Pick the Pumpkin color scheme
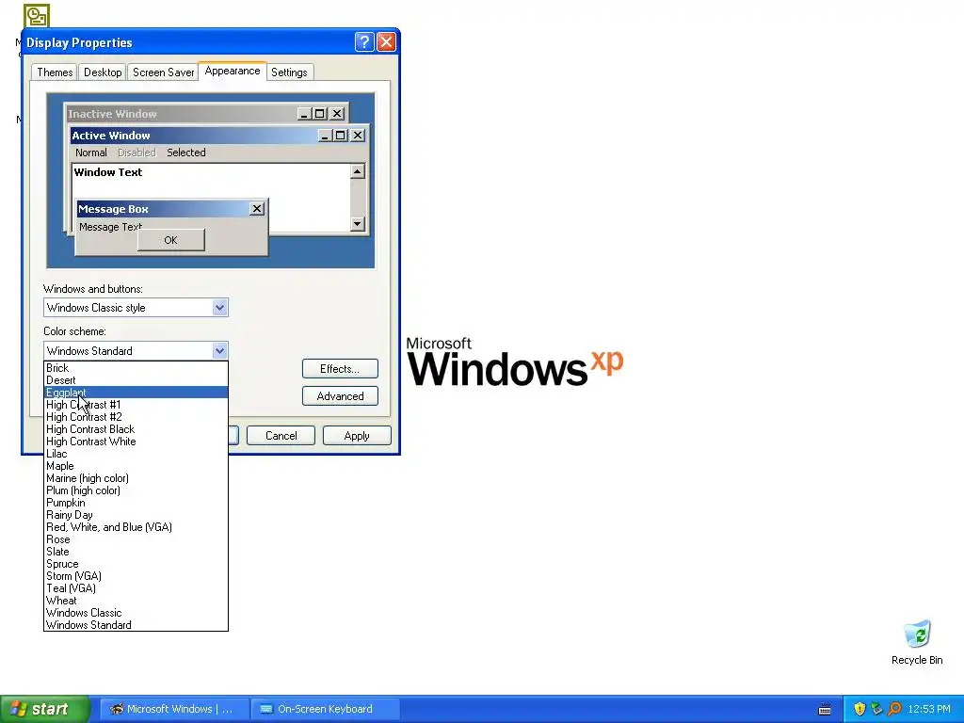This screenshot has height=723, width=964. [x=136, y=503]
